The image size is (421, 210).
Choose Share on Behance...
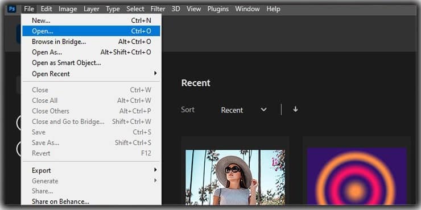(x=91, y=201)
